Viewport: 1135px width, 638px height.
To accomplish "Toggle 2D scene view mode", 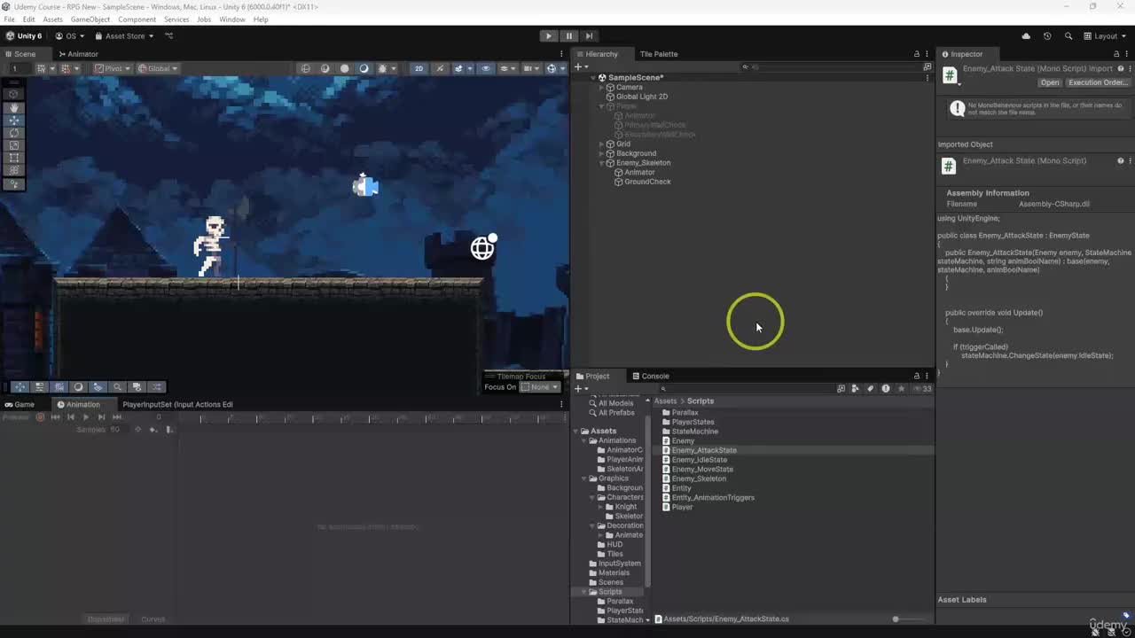I will coord(419,68).
